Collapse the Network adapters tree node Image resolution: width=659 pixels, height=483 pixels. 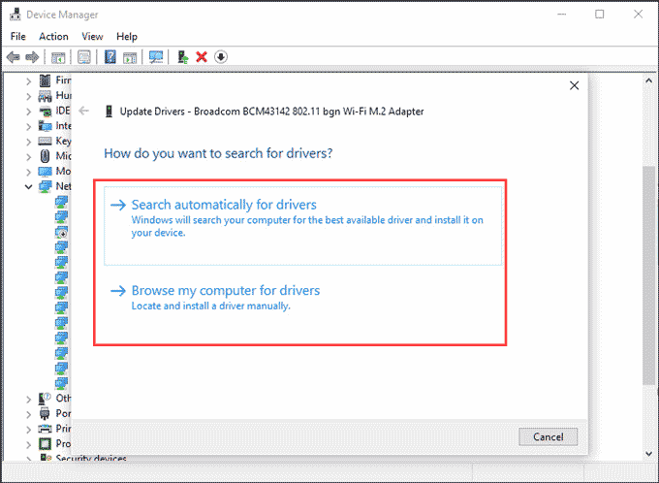[x=28, y=187]
